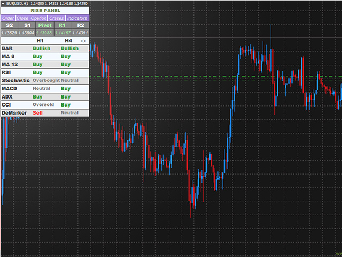Screen dimensions: 342x257
Task: Select the Crases tab
Action: coord(57,18)
